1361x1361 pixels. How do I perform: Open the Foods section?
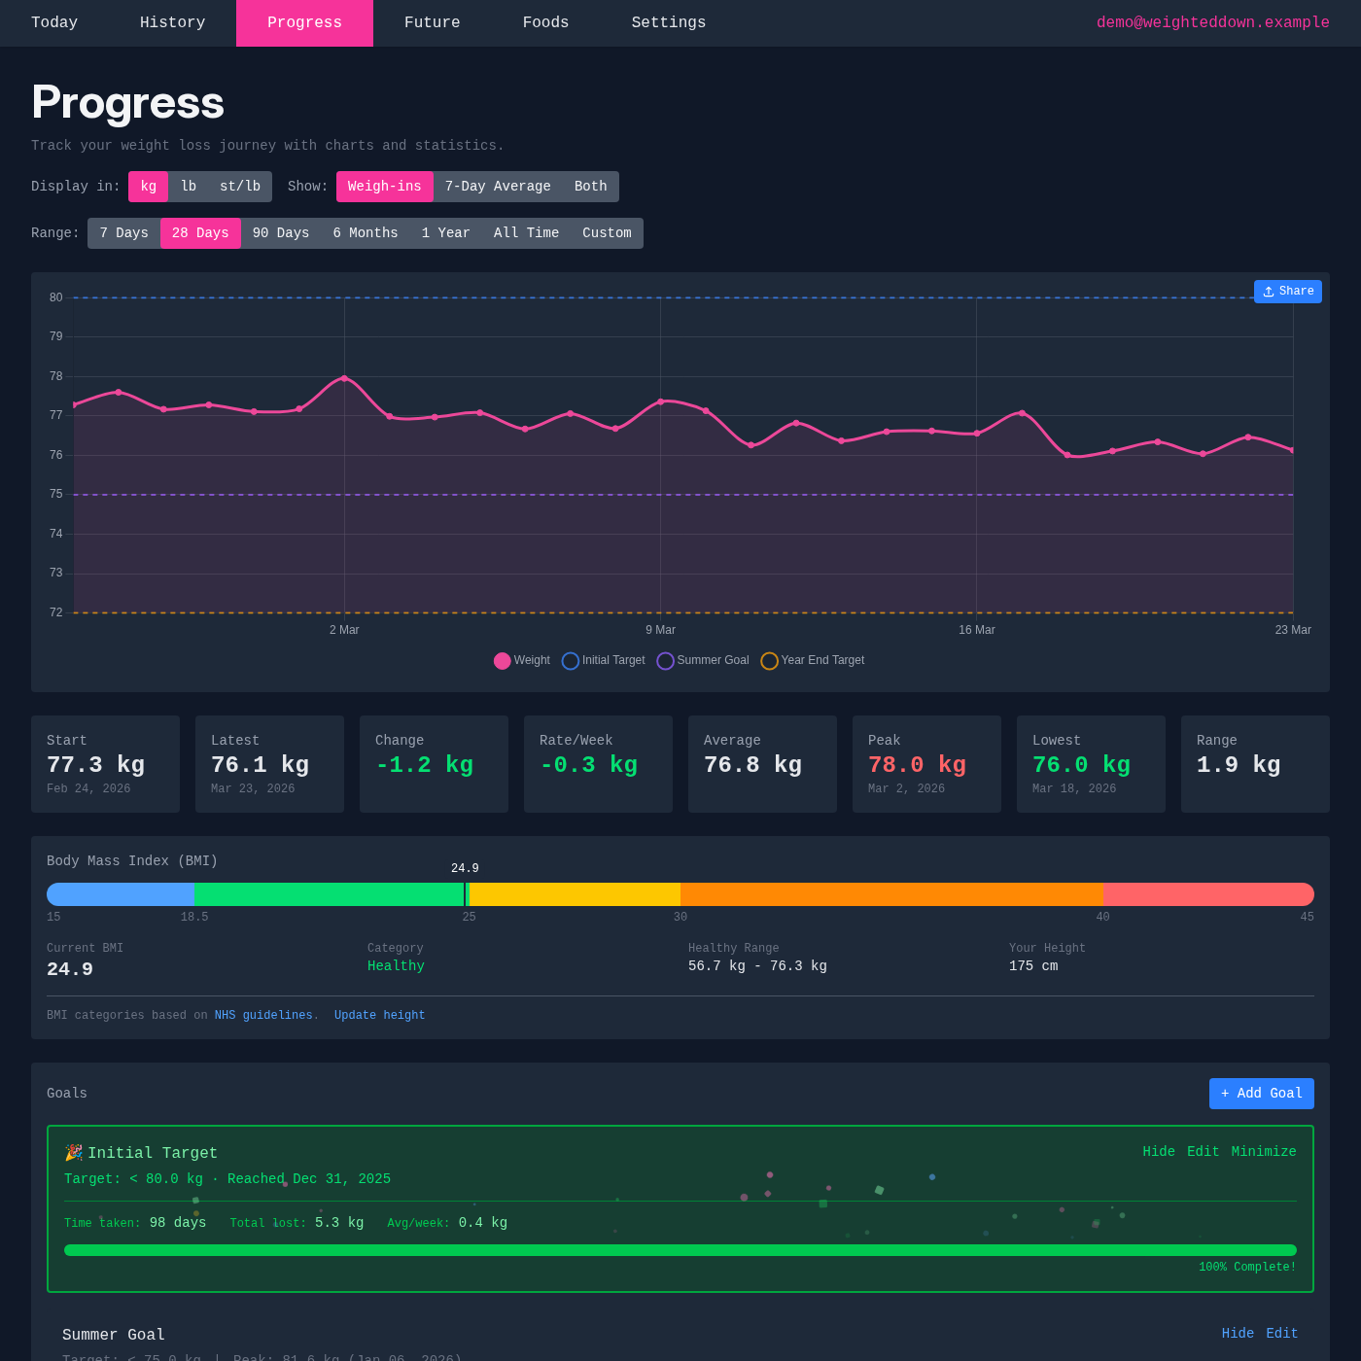545,22
